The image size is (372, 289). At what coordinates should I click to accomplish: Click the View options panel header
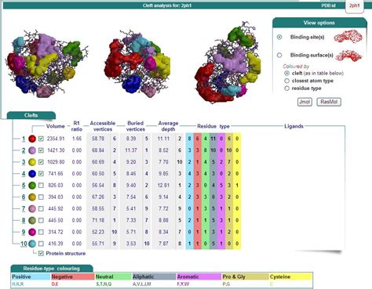tap(319, 23)
